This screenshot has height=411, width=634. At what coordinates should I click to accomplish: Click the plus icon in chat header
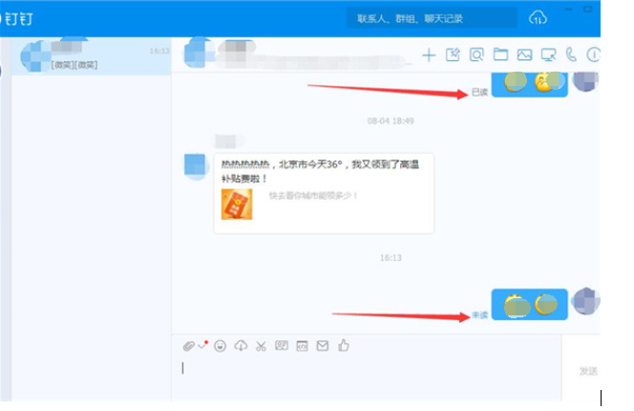pyautogui.click(x=429, y=54)
